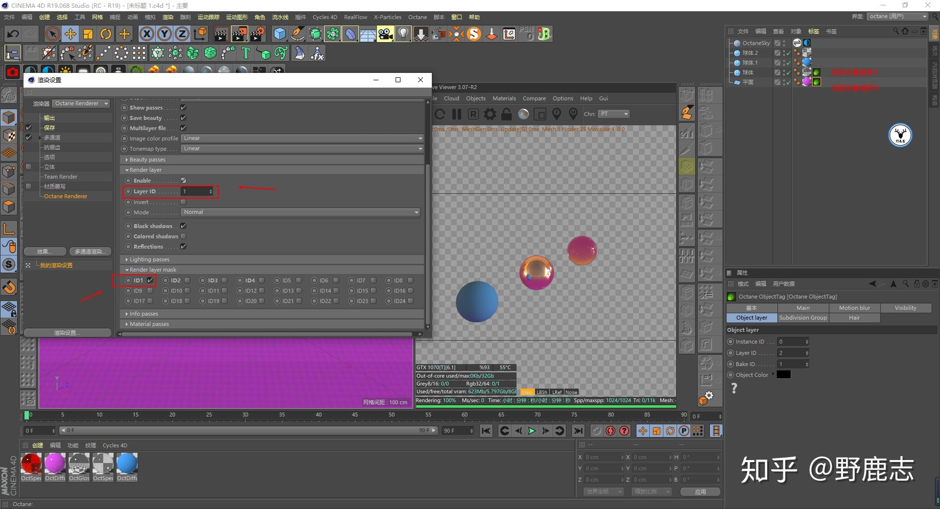This screenshot has height=509, width=940.
Task: Open the Octane menu in menu bar
Action: (x=417, y=17)
